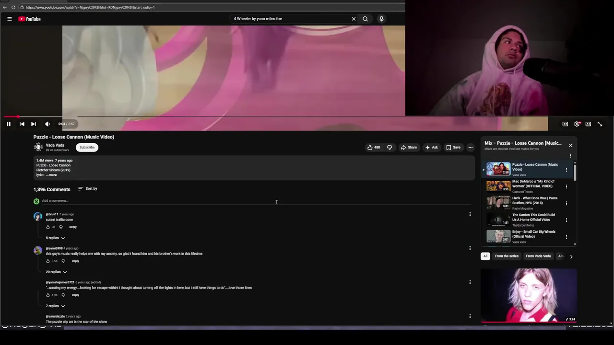Dislike the 'cutest traffic cone' comment
Screen dimensions: 614x345
61,227
